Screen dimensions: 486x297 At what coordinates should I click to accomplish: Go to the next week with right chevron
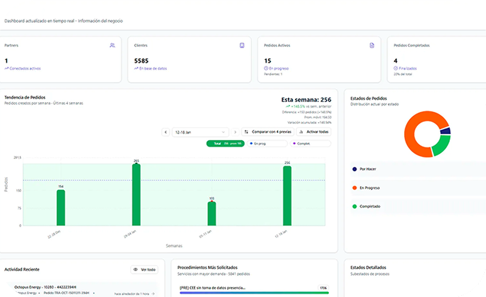(235, 132)
